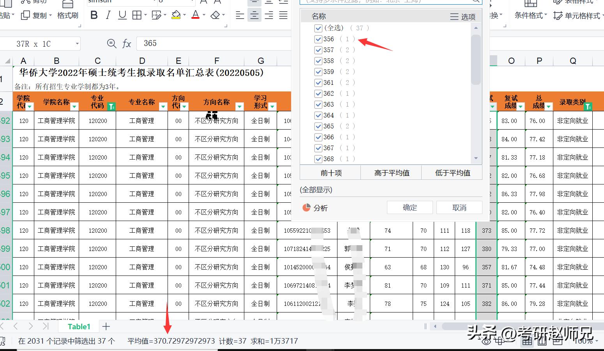This screenshot has width=604, height=351.
Task: Open the name box dropdown
Action: point(77,44)
